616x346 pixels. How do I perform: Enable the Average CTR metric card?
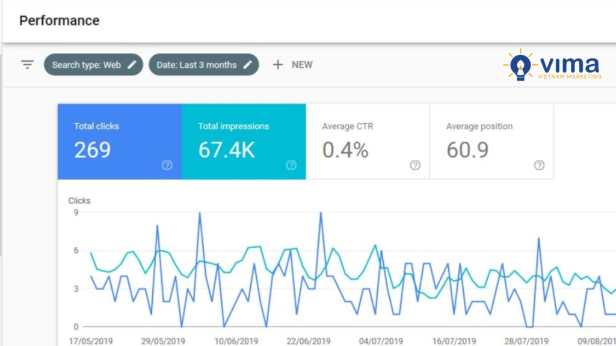point(367,141)
